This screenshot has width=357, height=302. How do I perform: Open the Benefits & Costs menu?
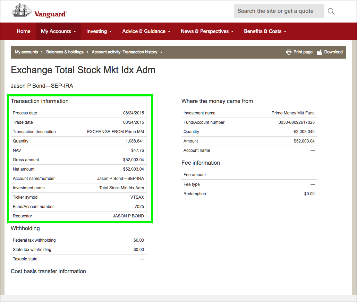[265, 31]
